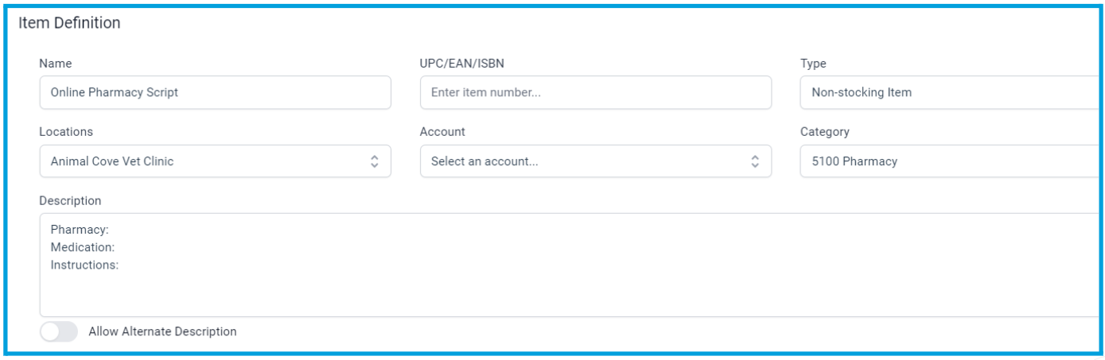Click the Allow Alternate Description label text
The height and width of the screenshot is (360, 1105).
tap(162, 332)
